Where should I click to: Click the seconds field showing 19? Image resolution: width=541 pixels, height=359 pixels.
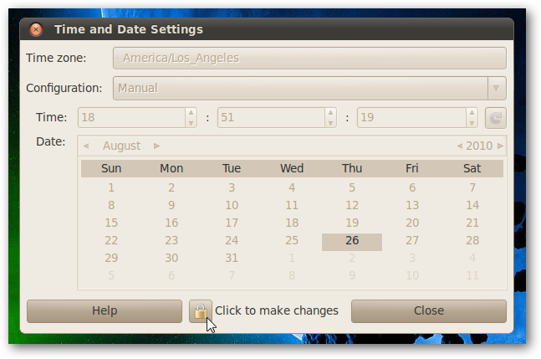pyautogui.click(x=411, y=118)
